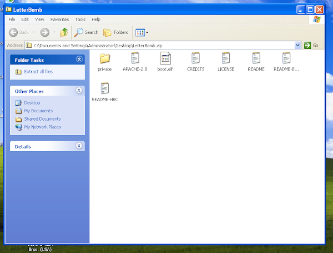Go to Desktop in Other Places

32,103
